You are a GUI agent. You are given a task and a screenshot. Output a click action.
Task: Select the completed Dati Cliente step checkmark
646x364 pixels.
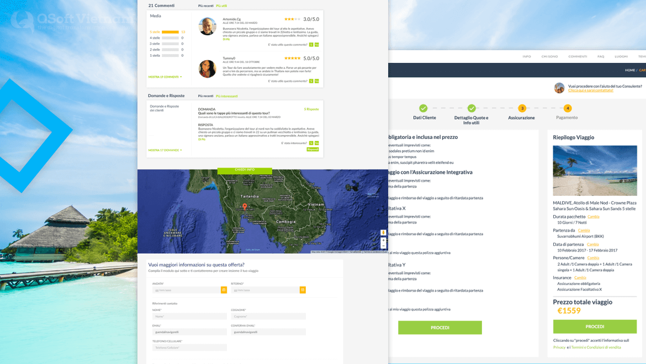click(423, 108)
